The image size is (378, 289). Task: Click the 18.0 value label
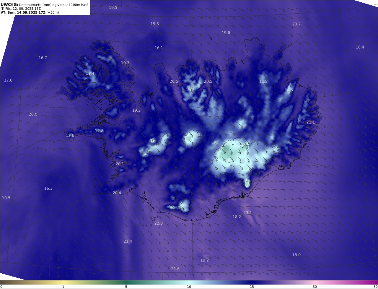pos(296,255)
